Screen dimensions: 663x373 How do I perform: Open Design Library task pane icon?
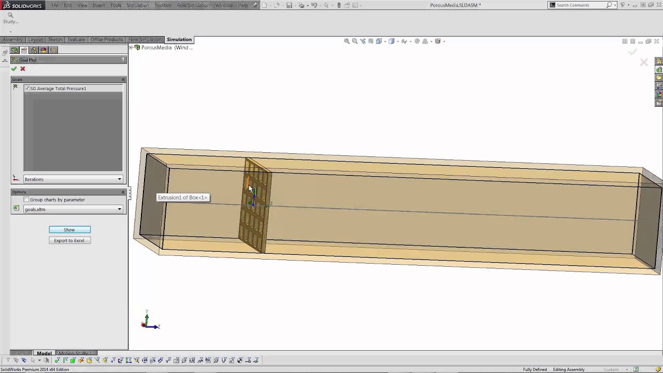pyautogui.click(x=659, y=69)
